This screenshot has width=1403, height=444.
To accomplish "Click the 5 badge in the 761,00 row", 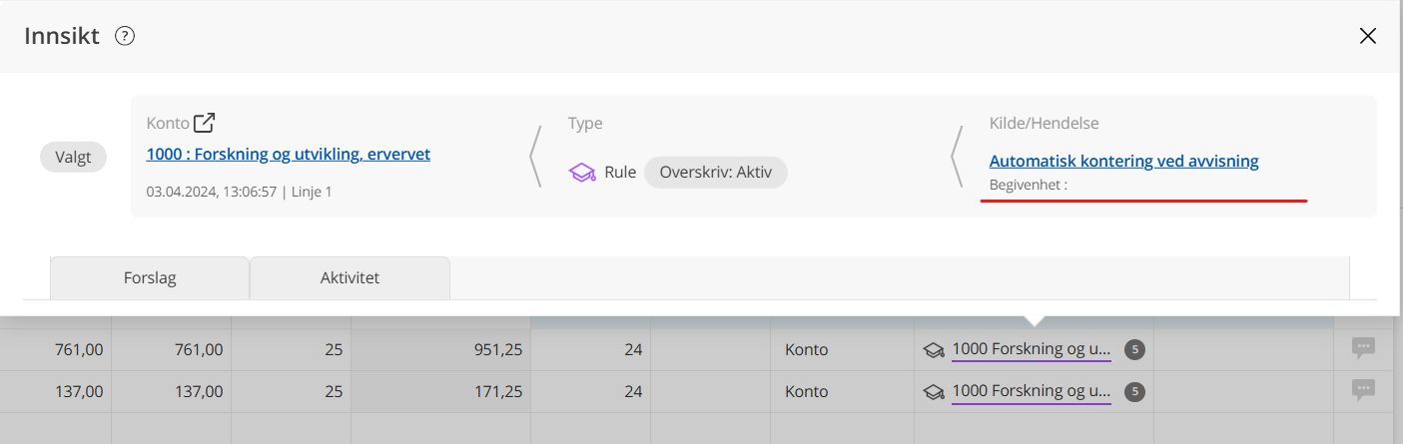I will (1134, 350).
